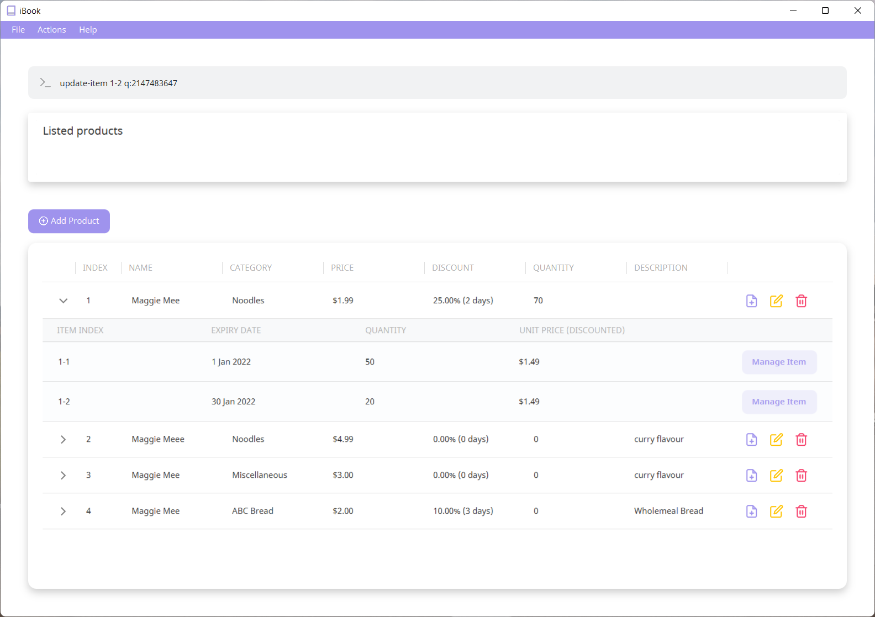
Task: Open the Help menu
Action: [88, 30]
